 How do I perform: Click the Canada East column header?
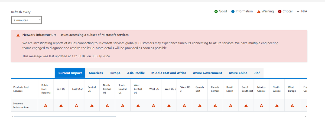pos(200,89)
